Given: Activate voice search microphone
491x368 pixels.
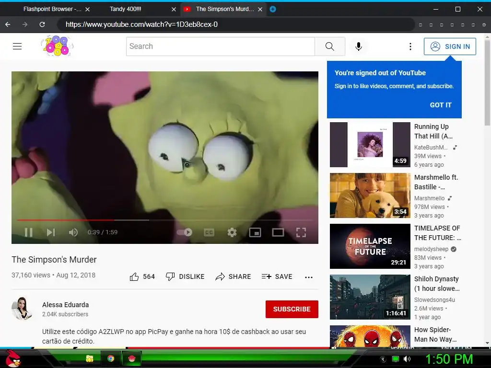Looking at the screenshot, I should [x=359, y=46].
